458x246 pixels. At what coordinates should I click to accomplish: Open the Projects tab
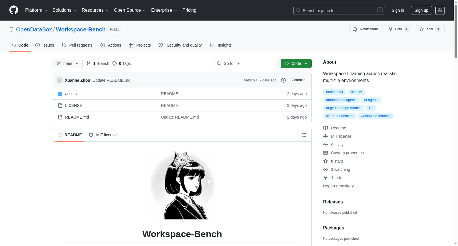[140, 45]
